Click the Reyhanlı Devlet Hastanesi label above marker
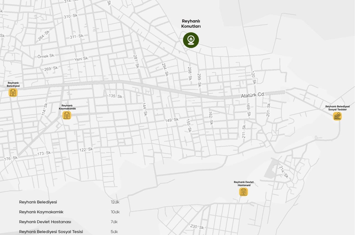355x235 pixels. tap(244, 184)
